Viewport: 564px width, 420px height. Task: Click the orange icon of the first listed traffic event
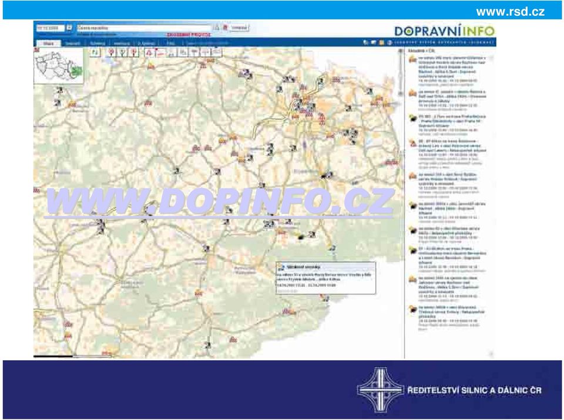412,59
